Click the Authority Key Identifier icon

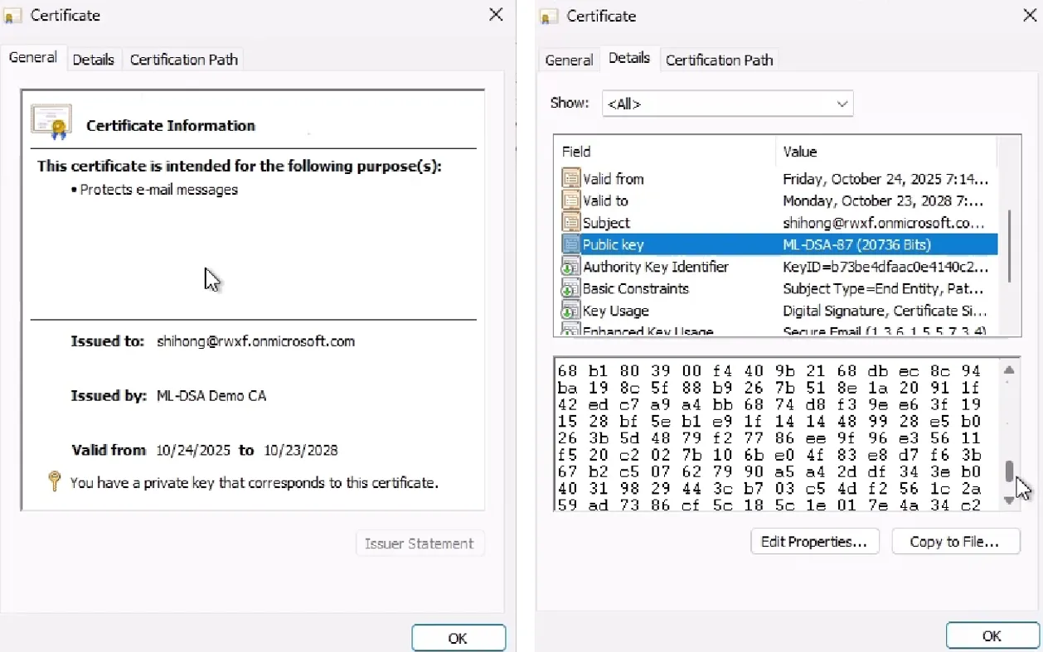[571, 267]
